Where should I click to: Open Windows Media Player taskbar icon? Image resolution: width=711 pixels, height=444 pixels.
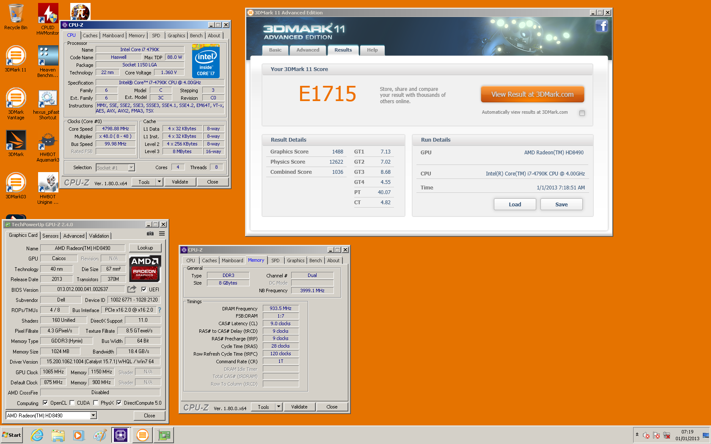coord(78,435)
